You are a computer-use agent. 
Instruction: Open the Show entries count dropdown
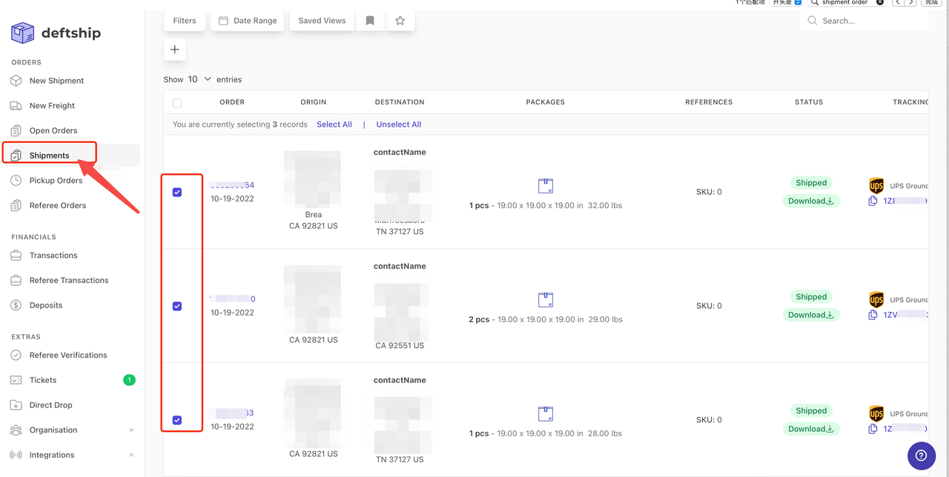[199, 79]
